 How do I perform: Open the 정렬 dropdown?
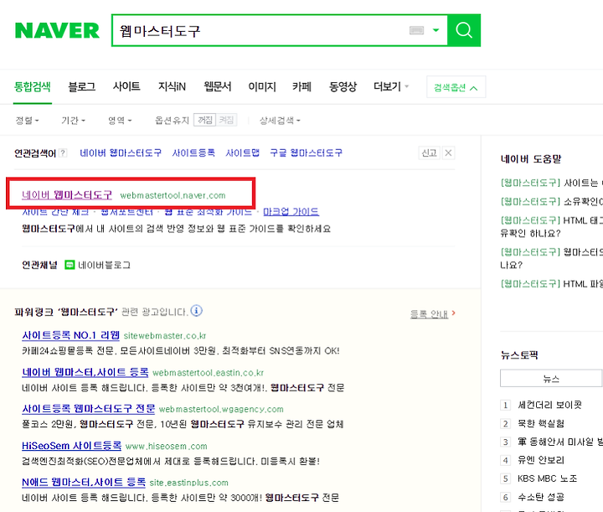coord(27,121)
